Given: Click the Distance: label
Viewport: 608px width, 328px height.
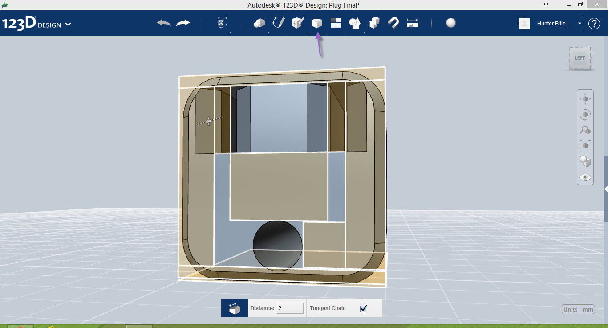Looking at the screenshot, I should coord(262,308).
